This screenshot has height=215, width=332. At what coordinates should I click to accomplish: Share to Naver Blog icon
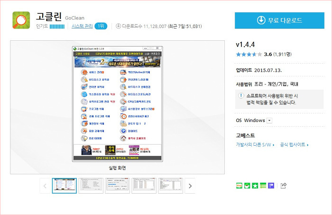coord(239,186)
